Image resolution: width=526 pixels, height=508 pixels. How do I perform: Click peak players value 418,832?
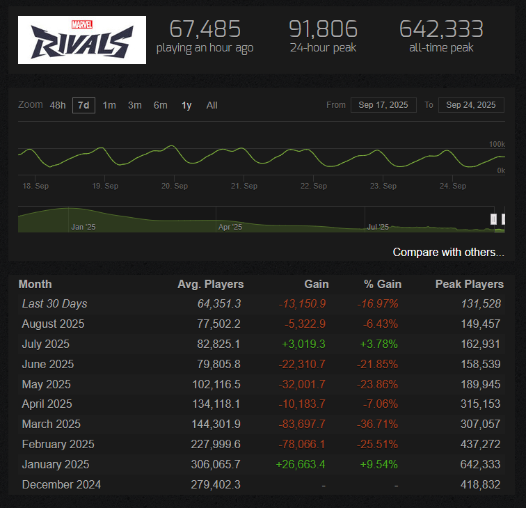click(x=481, y=484)
